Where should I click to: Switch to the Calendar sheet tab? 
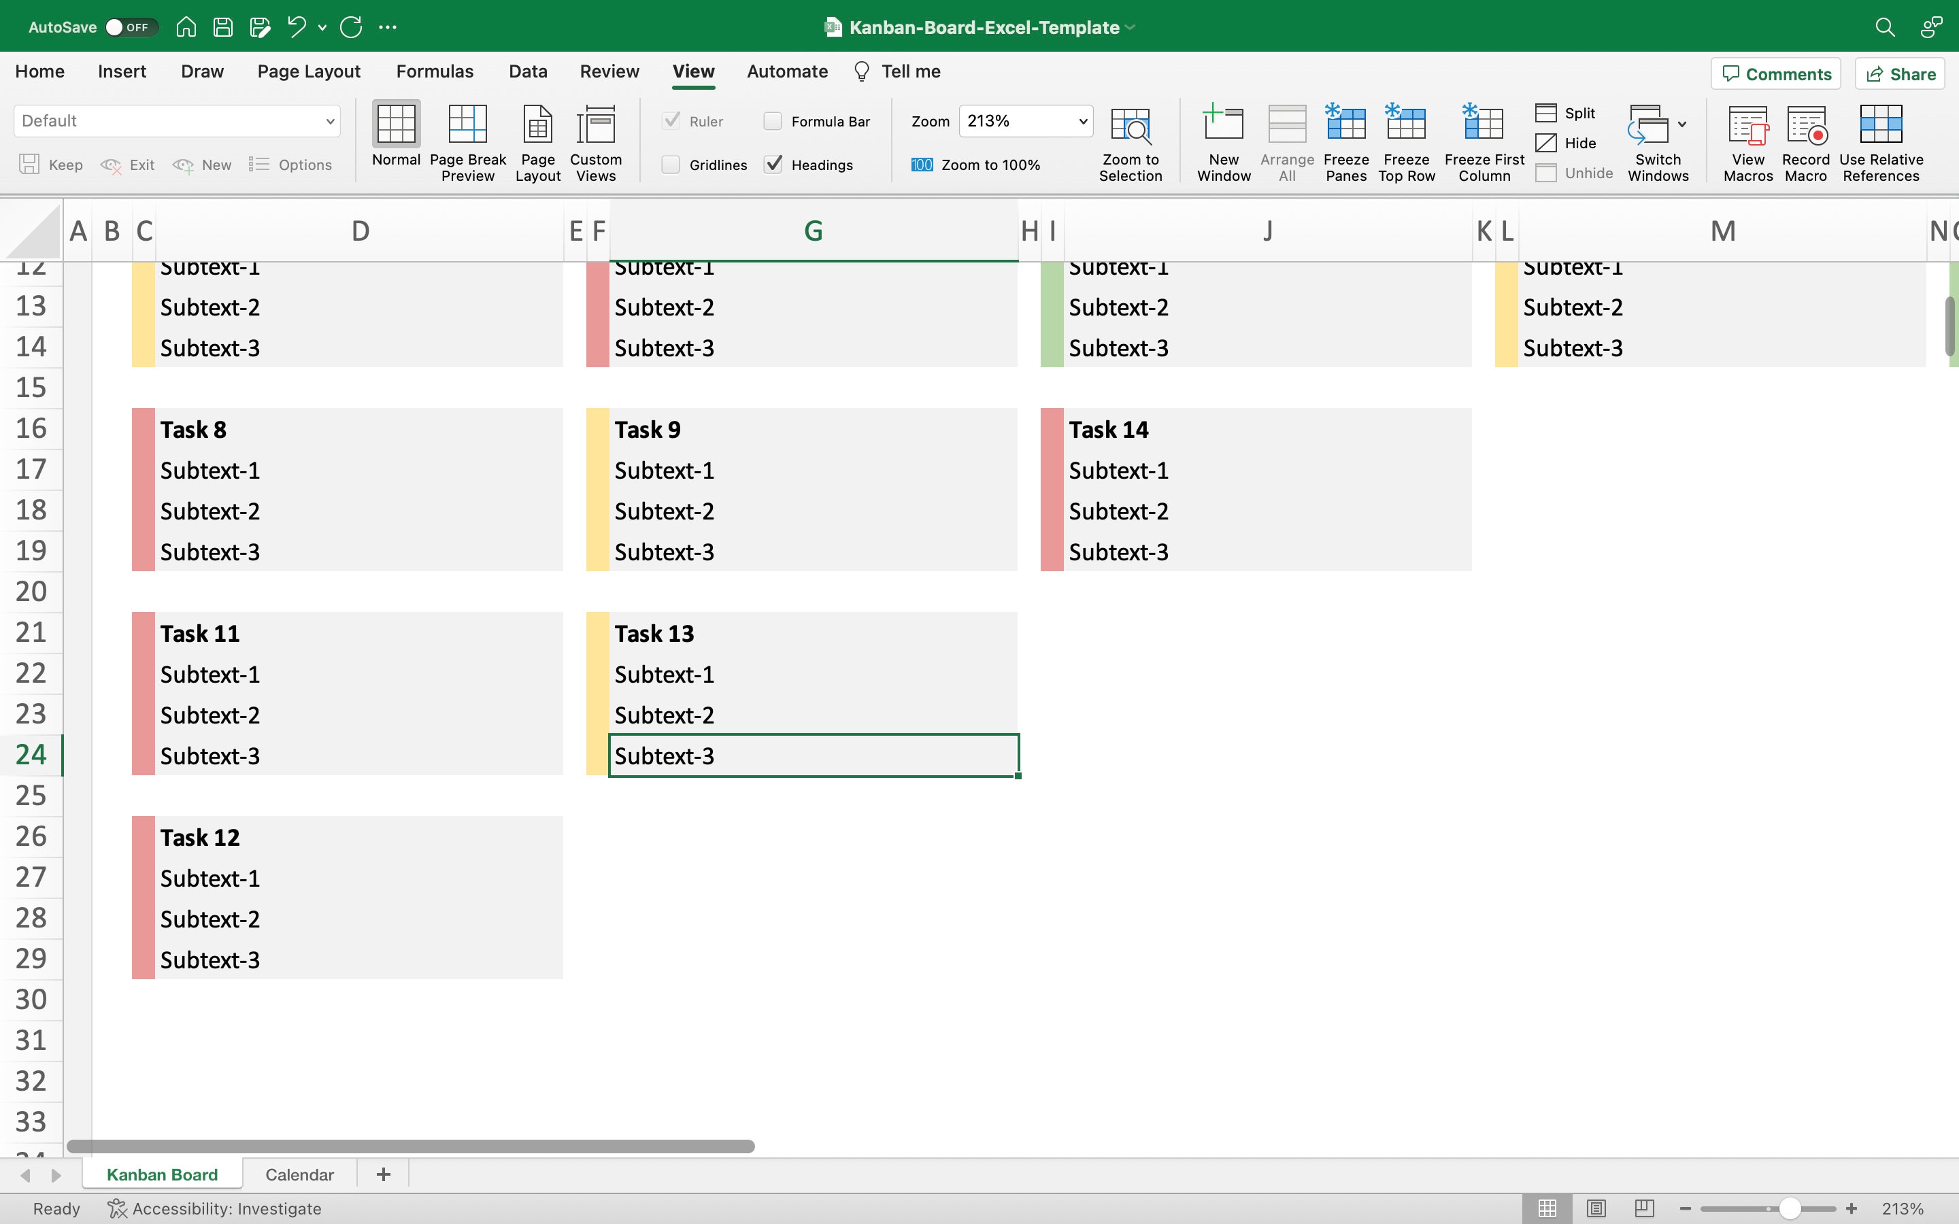click(x=299, y=1174)
